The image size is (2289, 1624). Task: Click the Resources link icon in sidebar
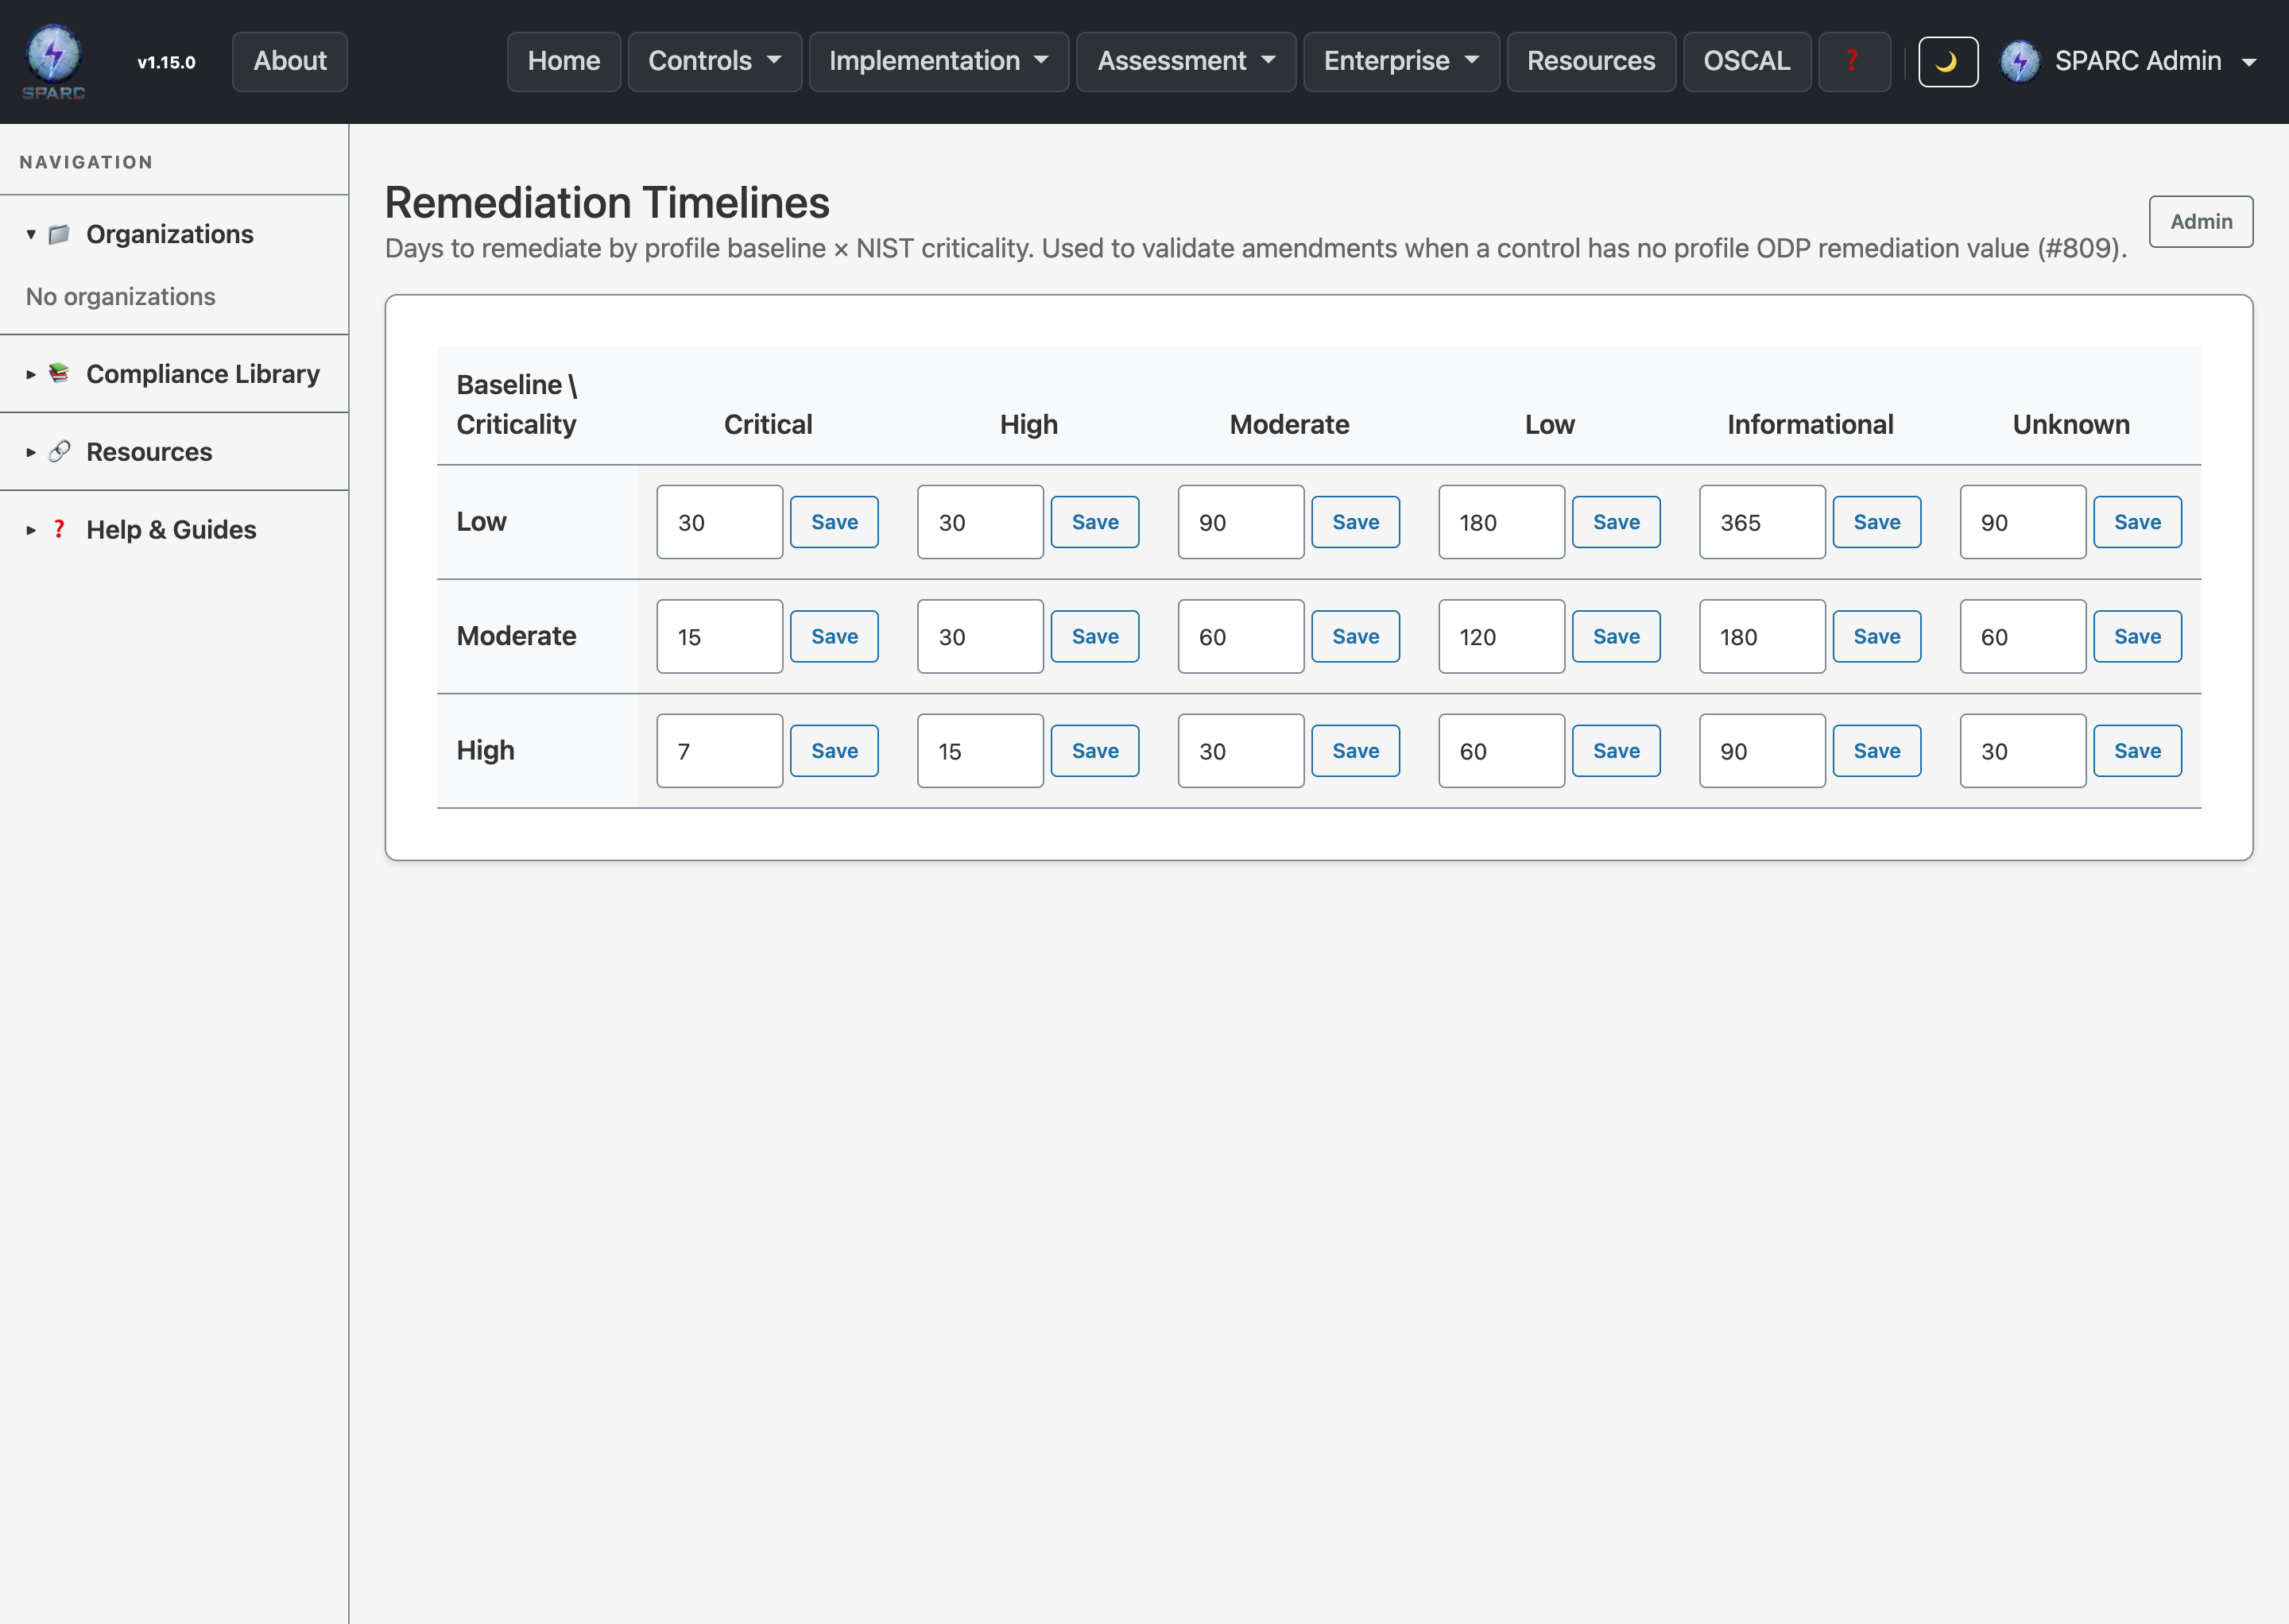point(59,451)
